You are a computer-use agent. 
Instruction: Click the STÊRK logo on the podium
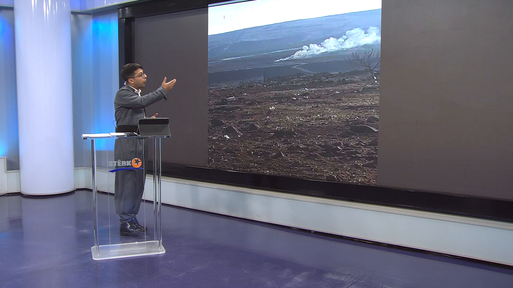(126, 164)
